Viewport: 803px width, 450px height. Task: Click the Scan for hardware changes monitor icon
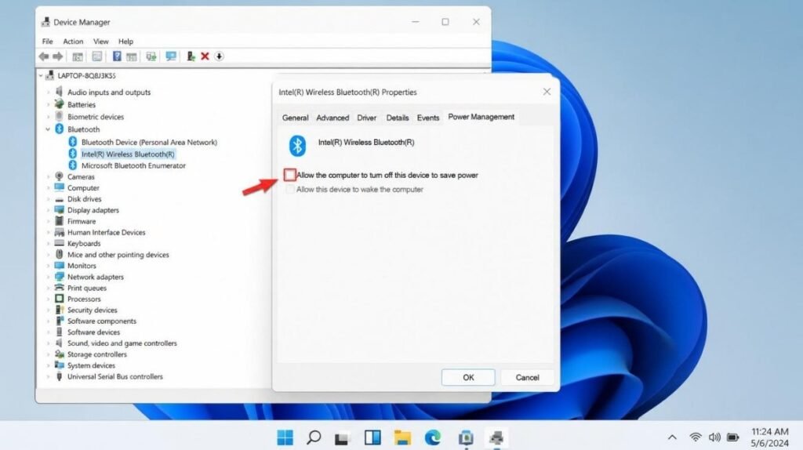[x=170, y=56]
